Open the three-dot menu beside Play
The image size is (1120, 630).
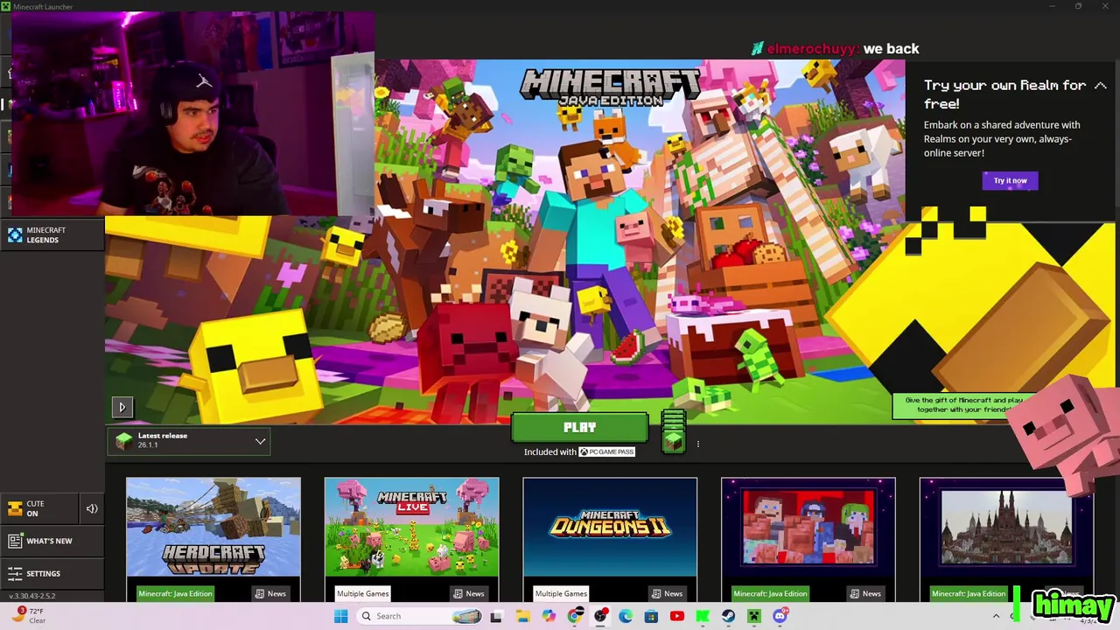697,444
